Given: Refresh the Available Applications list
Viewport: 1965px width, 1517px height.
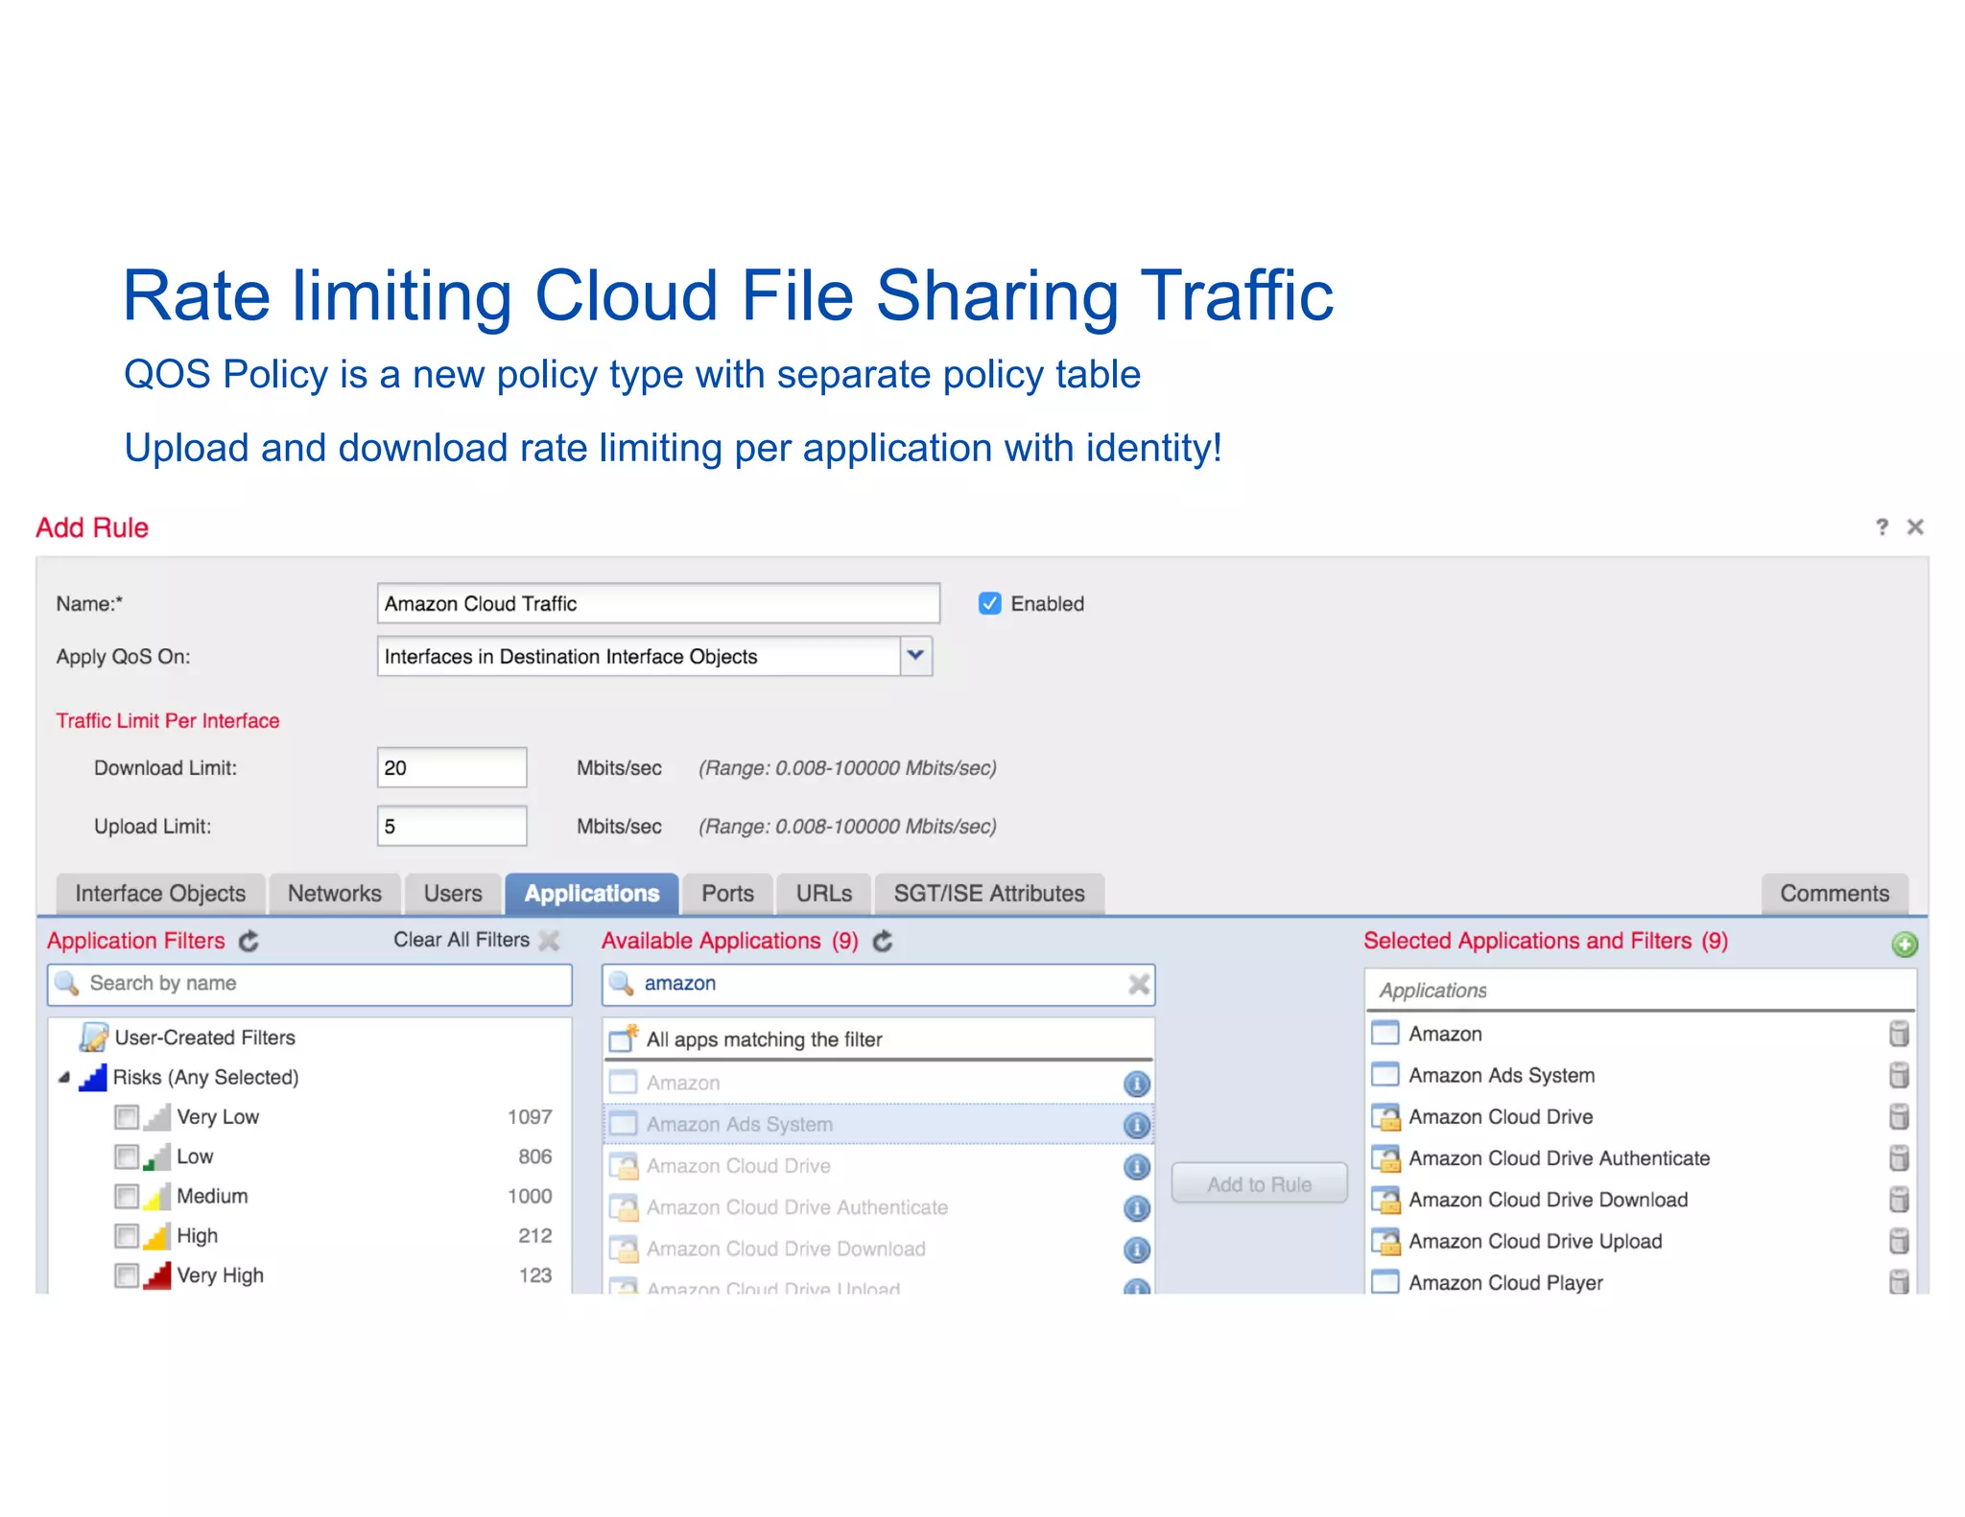Looking at the screenshot, I should click(883, 942).
